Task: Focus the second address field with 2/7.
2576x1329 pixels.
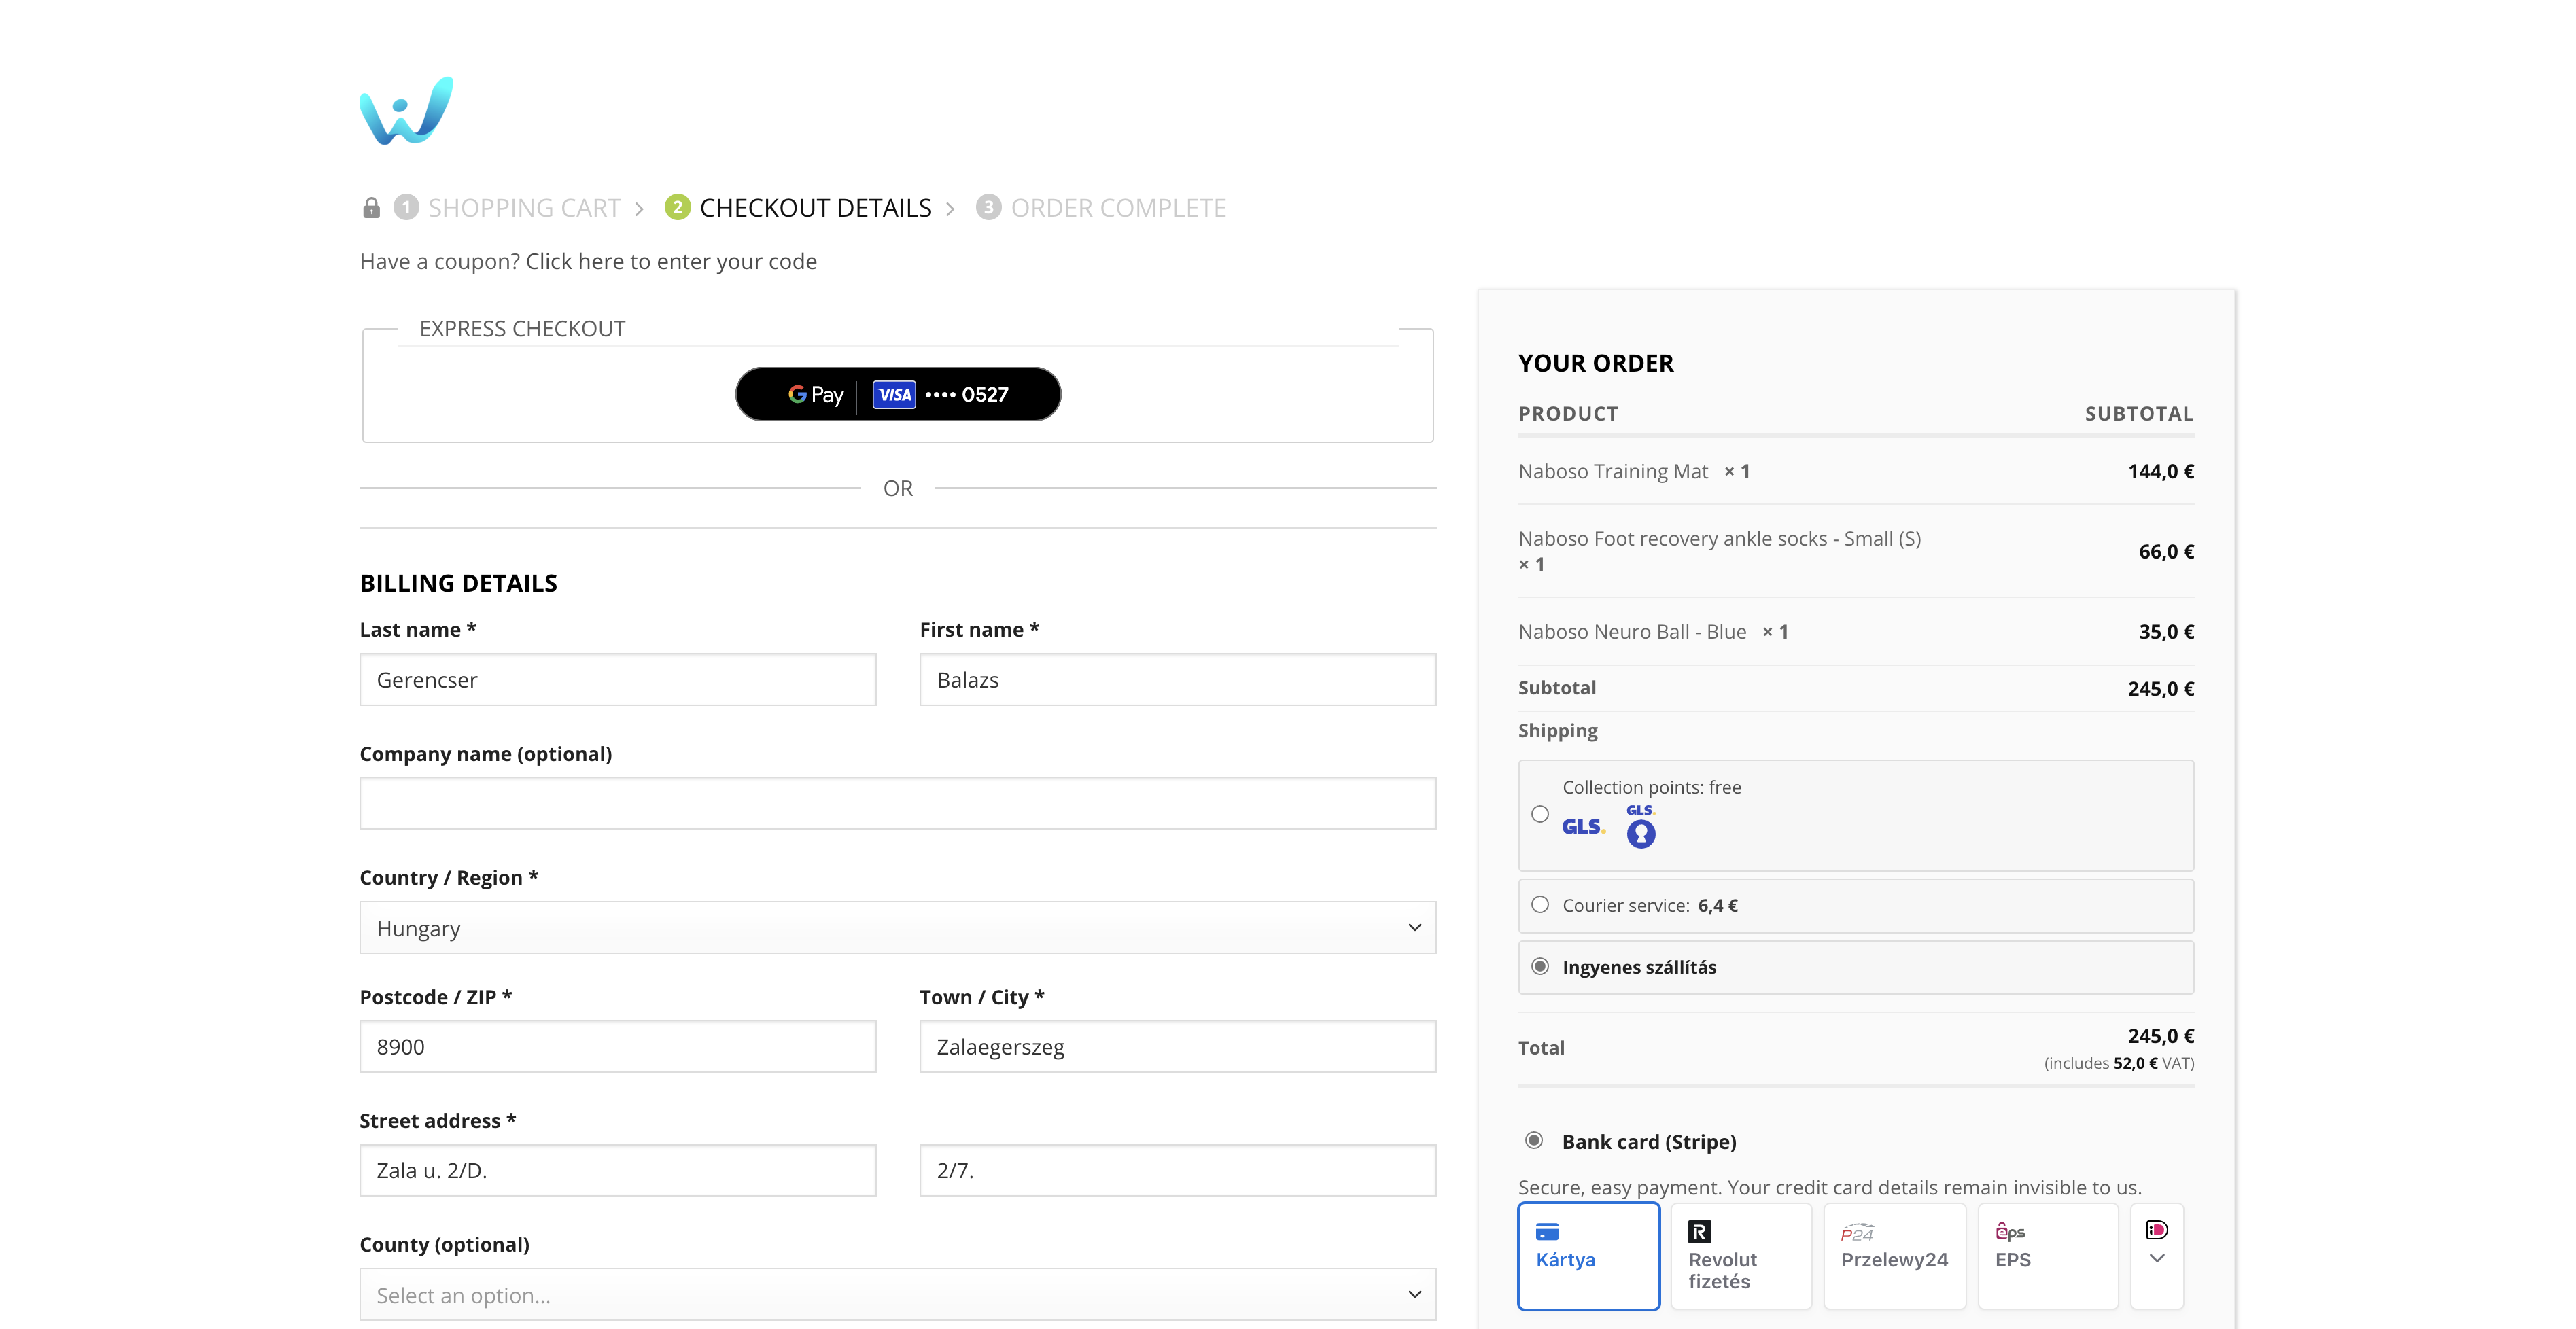Action: tap(1178, 1170)
